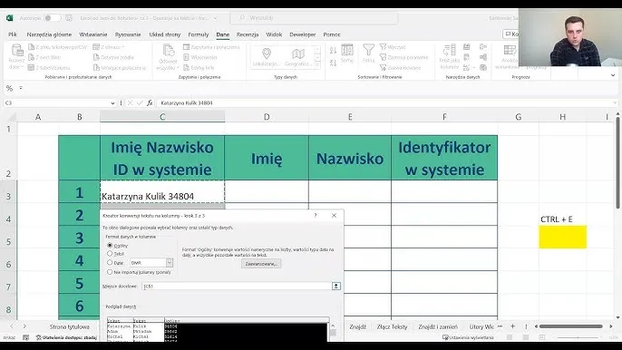Click the cancel X in formula bar

coord(130,102)
